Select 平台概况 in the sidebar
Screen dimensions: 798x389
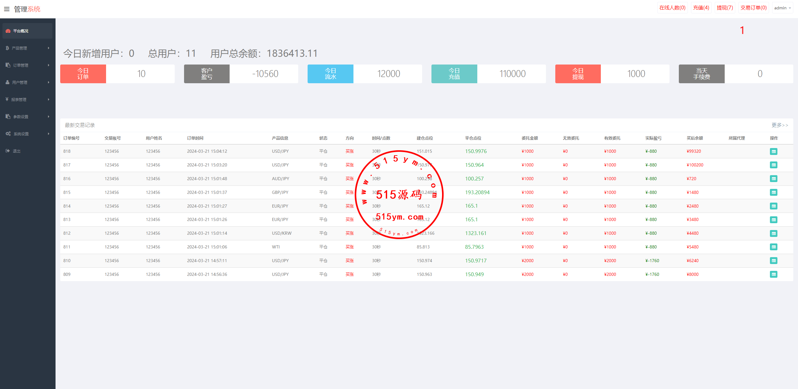pyautogui.click(x=21, y=31)
